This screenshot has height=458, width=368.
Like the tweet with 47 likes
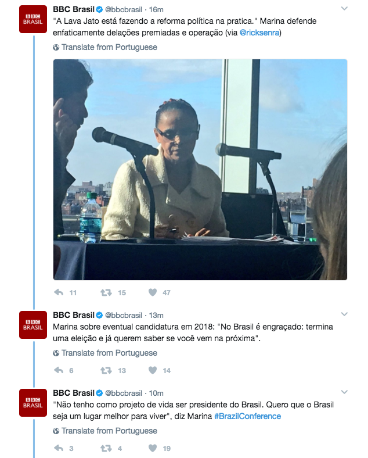(153, 292)
